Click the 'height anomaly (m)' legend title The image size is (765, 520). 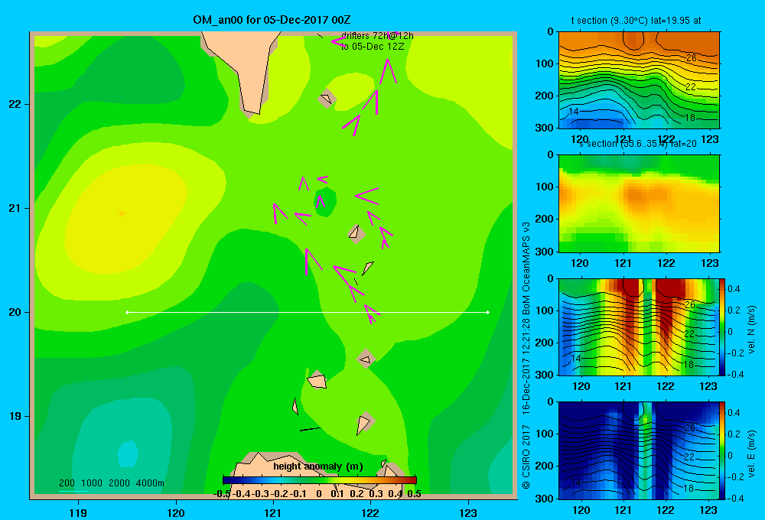[318, 466]
